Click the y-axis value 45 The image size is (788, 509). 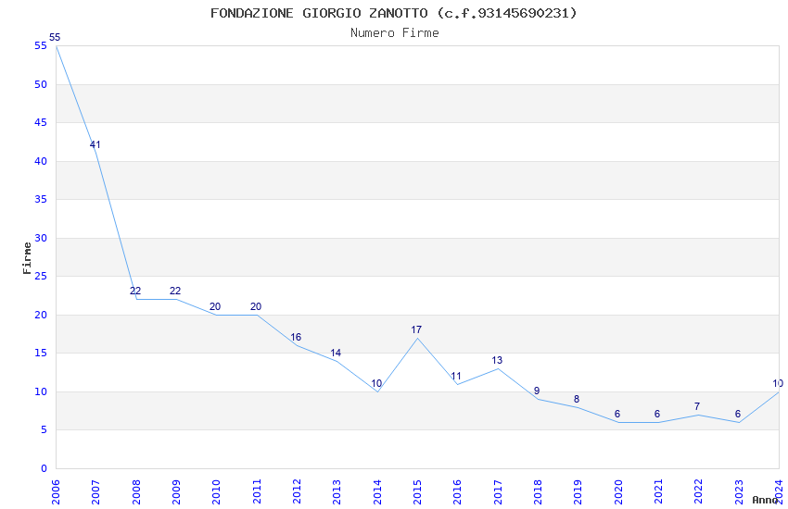41,122
